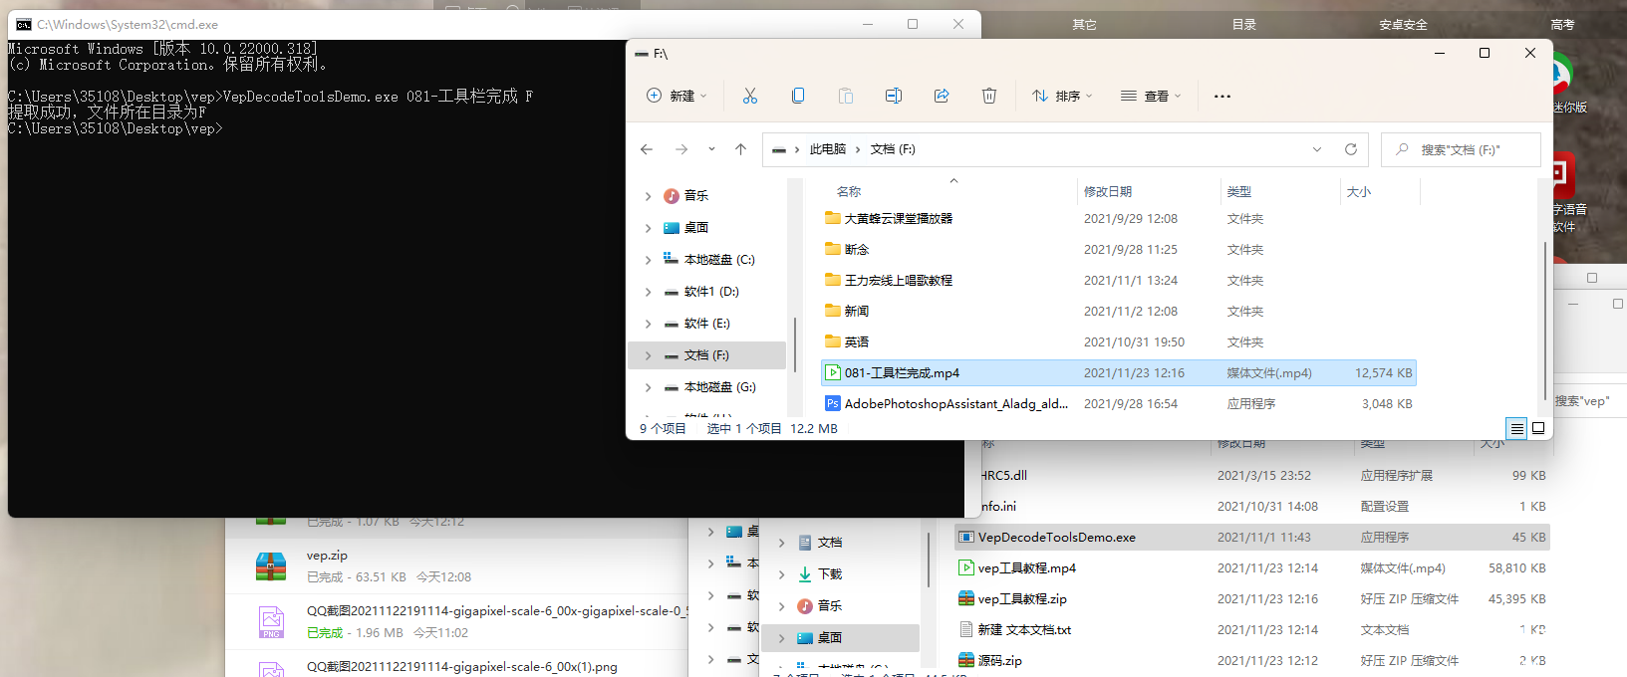
Task: Click the 英语 folder icon
Action: coord(833,341)
